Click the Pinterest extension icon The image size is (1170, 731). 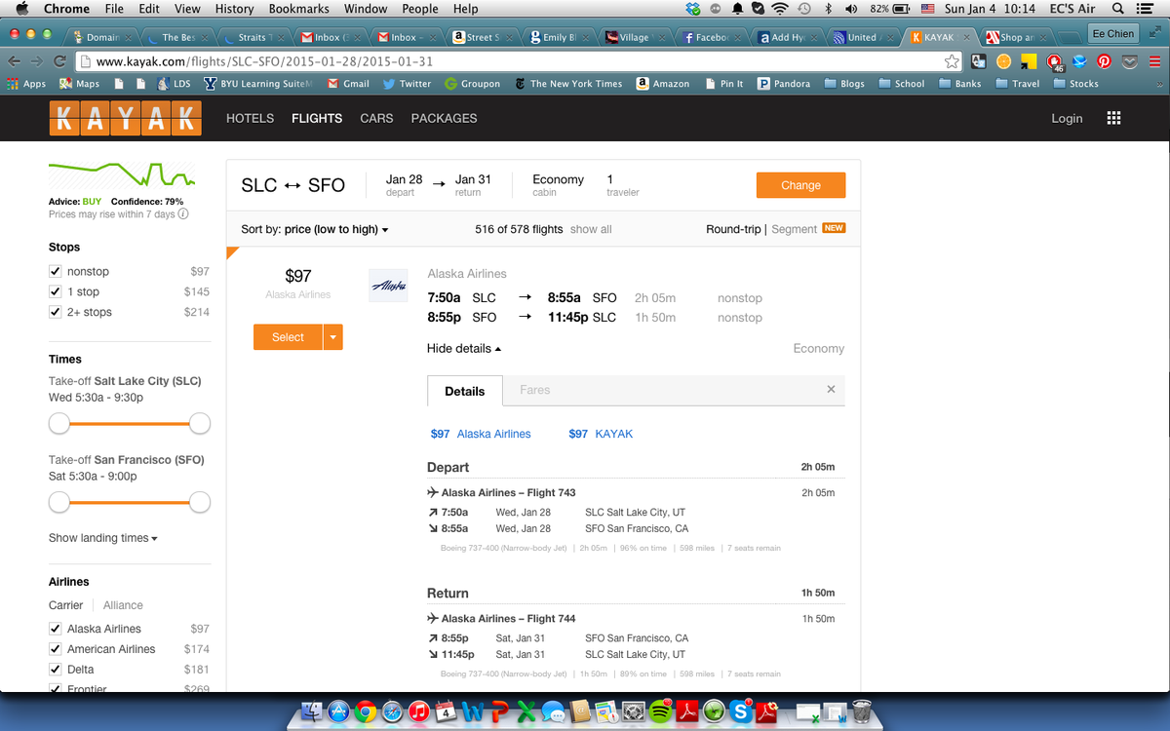[x=1105, y=61]
